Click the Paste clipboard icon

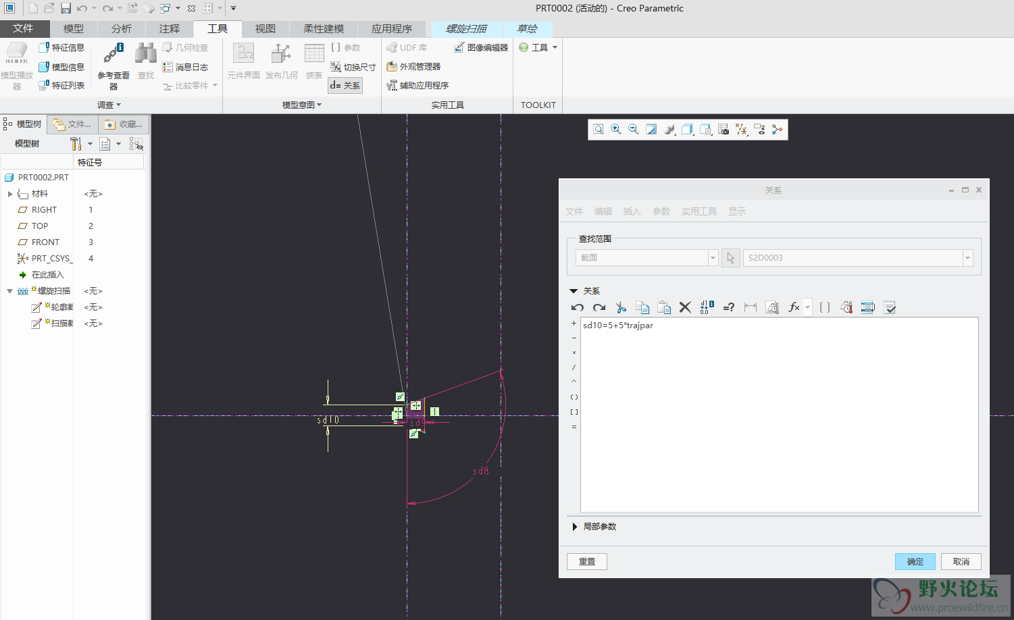pos(664,308)
